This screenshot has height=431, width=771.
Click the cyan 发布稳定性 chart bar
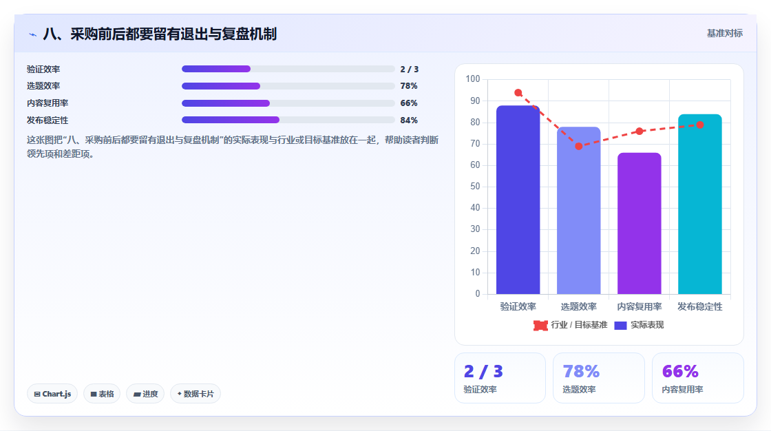coord(699,204)
